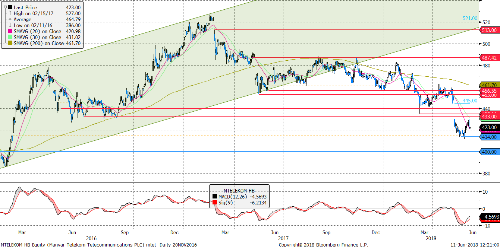Click the gray divider between chart panels

coord(239,182)
